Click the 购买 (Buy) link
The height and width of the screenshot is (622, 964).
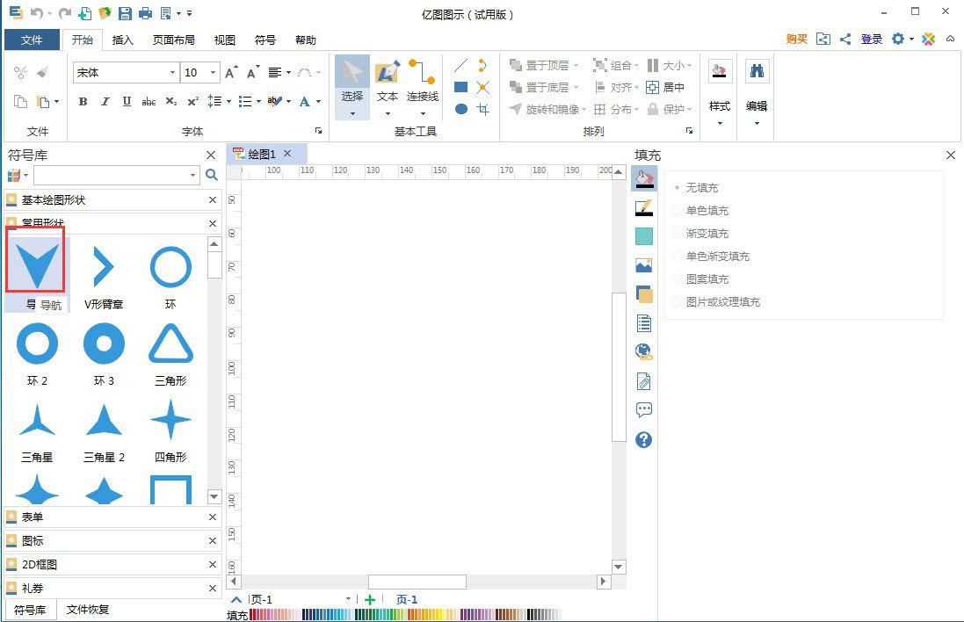(x=795, y=39)
